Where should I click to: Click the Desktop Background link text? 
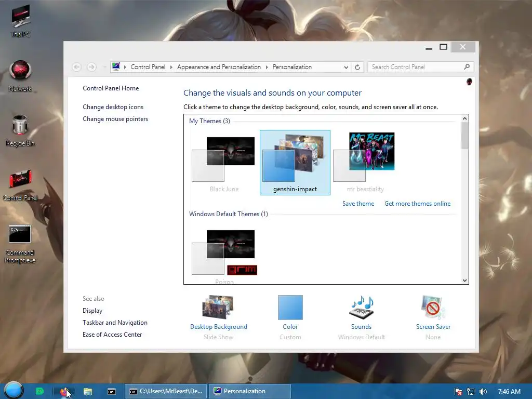click(x=219, y=327)
